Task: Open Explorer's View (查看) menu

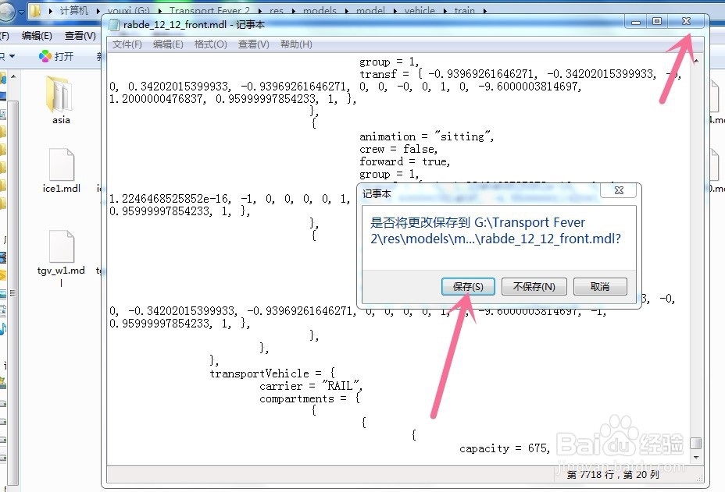Action: click(80, 36)
